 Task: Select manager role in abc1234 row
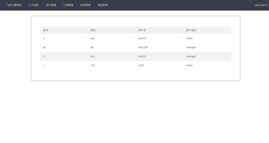pyautogui.click(x=207, y=47)
